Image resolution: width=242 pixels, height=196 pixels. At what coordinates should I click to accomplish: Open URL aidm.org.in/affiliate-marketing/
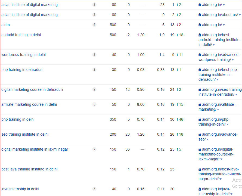(217, 107)
